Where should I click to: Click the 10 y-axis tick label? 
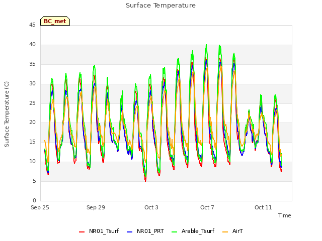32,161
